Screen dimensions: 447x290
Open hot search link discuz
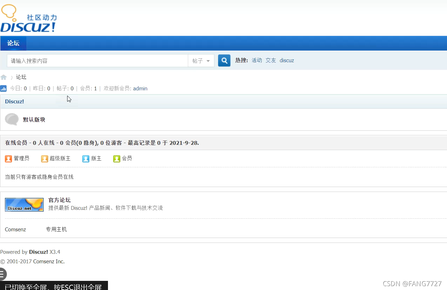[287, 60]
